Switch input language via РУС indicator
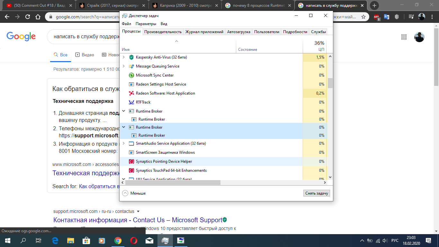Viewport: 439px width, 247px height. click(395, 241)
